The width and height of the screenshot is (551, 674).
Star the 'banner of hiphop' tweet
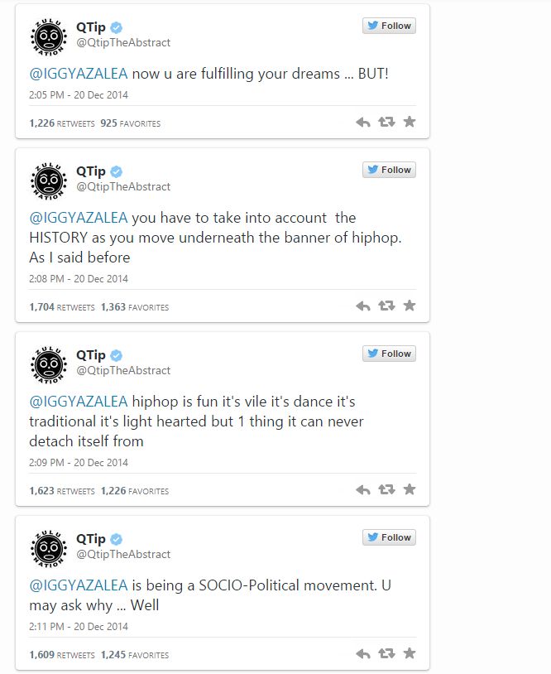[410, 306]
